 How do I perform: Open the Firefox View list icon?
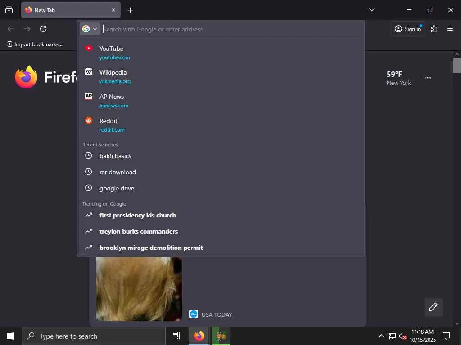(x=9, y=10)
